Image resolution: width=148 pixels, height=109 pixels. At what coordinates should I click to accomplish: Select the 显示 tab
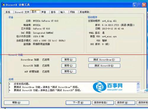click(x=35, y=12)
